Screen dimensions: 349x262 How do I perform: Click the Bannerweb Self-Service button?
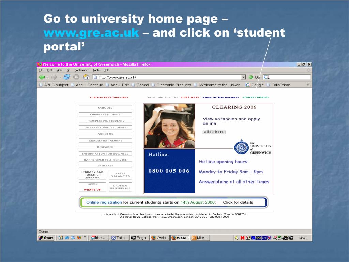(x=105, y=160)
